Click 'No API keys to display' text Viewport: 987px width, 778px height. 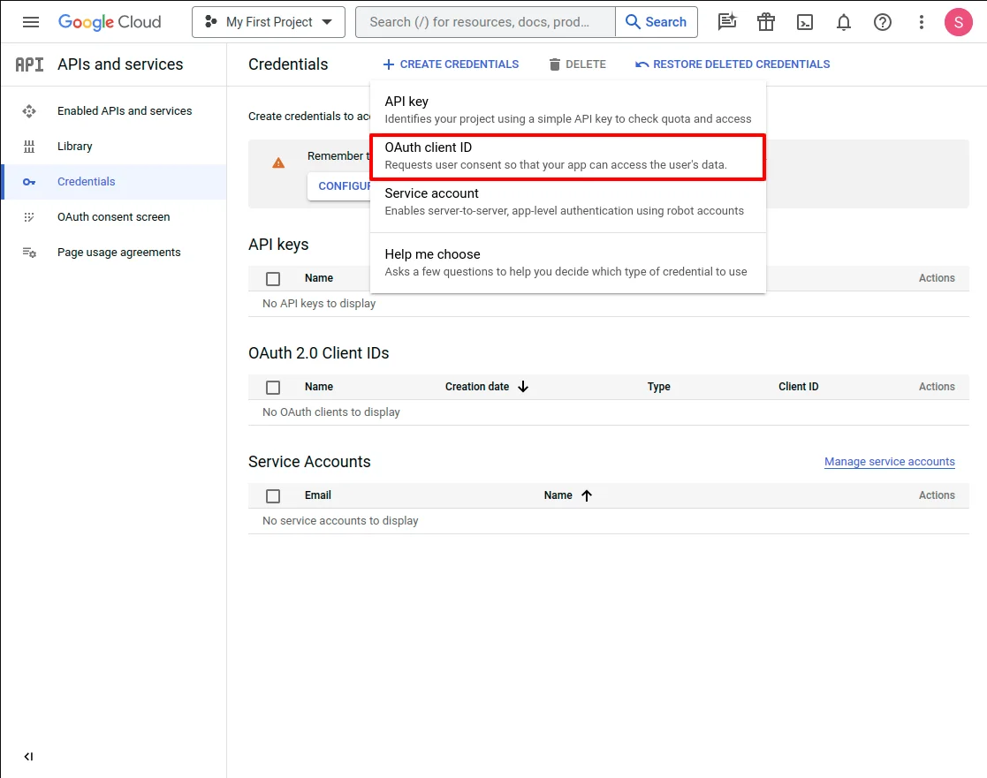[x=318, y=304]
